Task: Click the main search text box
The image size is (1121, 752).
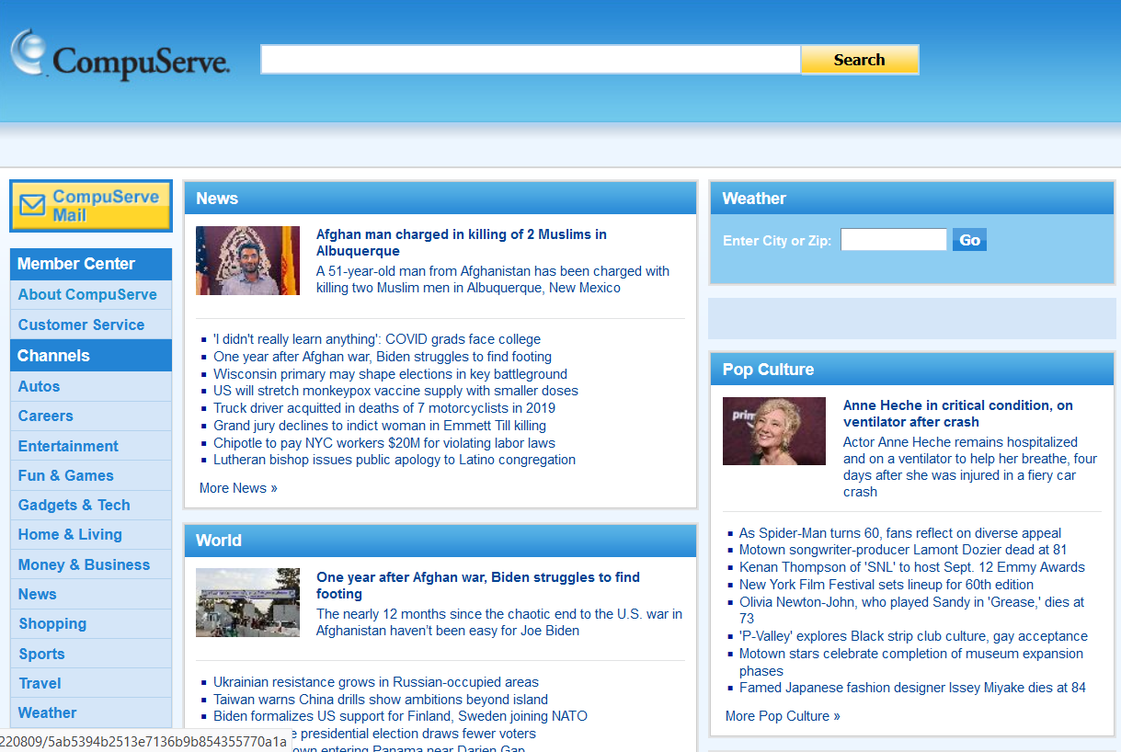Action: (530, 58)
